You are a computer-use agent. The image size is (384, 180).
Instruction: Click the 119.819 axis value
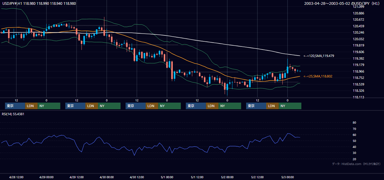click(x=359, y=45)
